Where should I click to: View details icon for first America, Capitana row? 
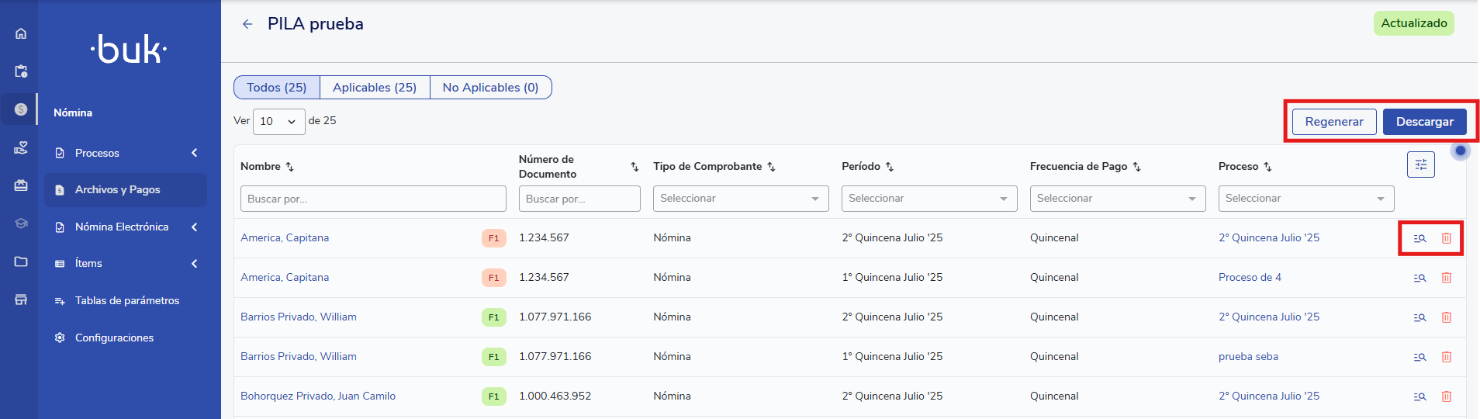(1419, 238)
